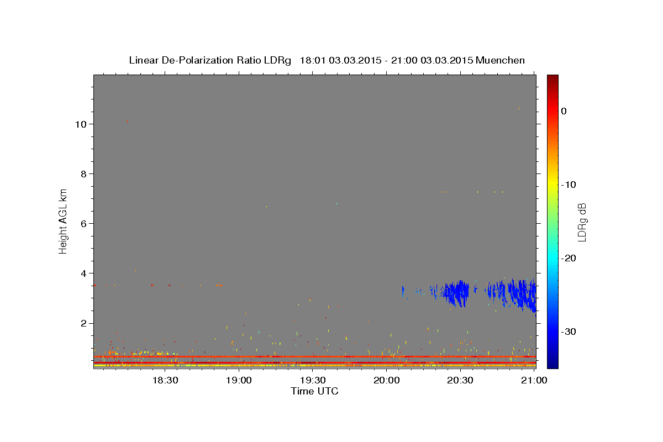Click the blue cloud echo near 20:30
Viewport: 663px width, 442px height.
[x=457, y=293]
